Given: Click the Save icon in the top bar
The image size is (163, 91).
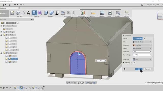Looking at the screenshot, I should [10, 5].
